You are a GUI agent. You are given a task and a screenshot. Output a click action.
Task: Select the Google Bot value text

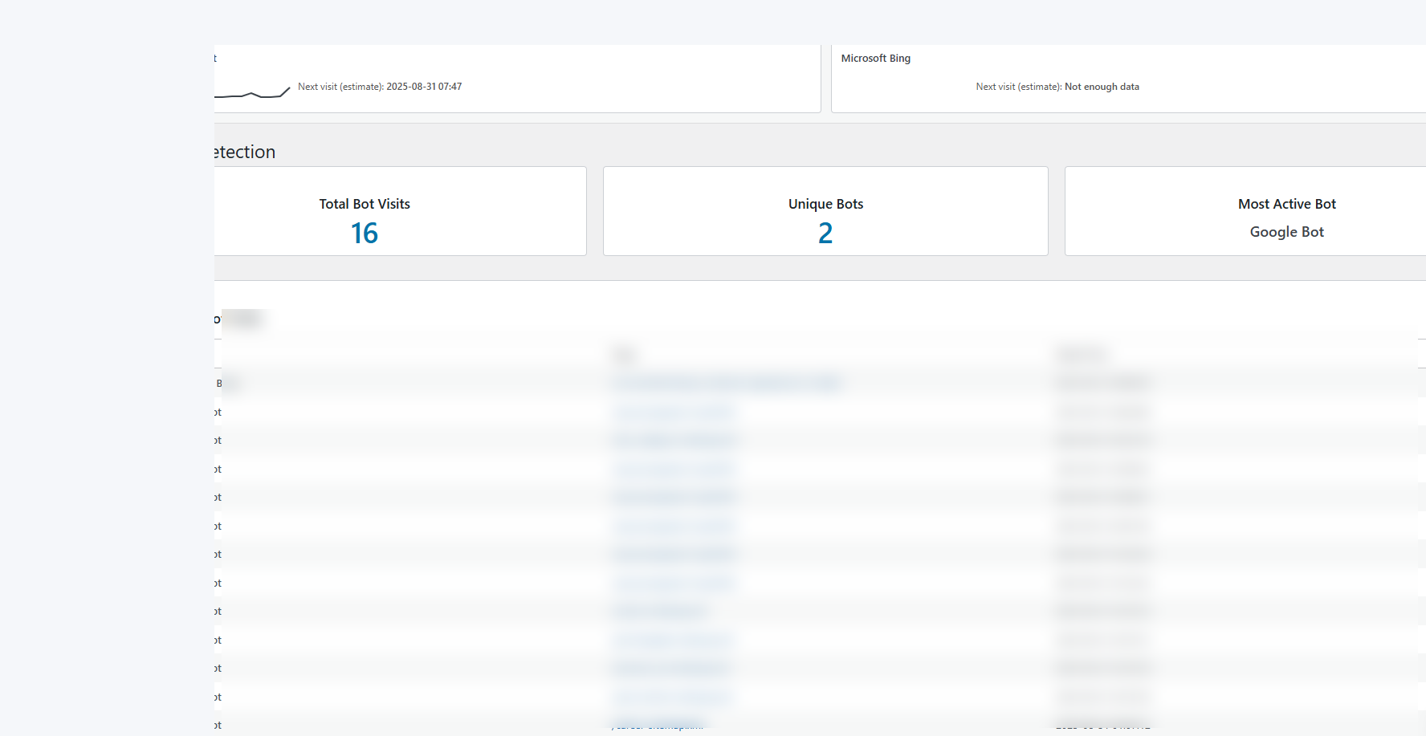pos(1287,232)
